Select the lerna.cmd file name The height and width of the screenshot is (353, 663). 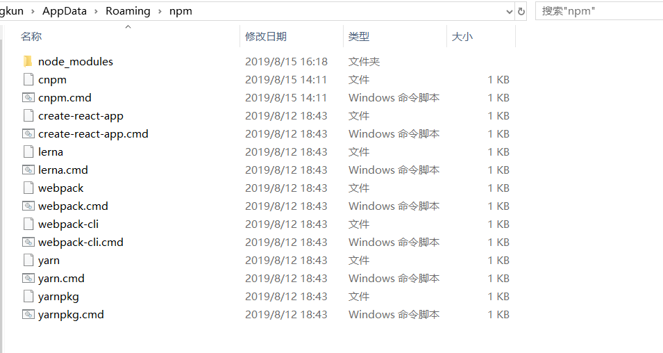click(x=63, y=170)
